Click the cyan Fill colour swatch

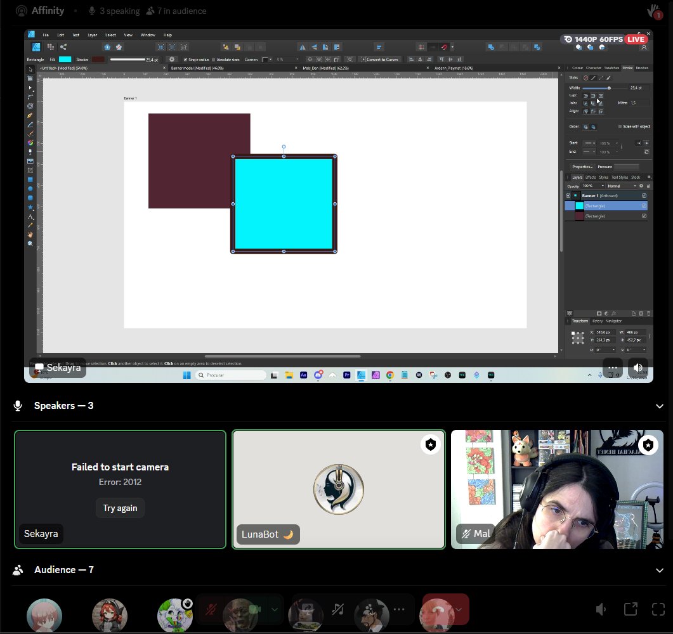pos(65,60)
